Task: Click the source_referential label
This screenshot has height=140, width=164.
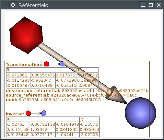Action: tap(28, 95)
